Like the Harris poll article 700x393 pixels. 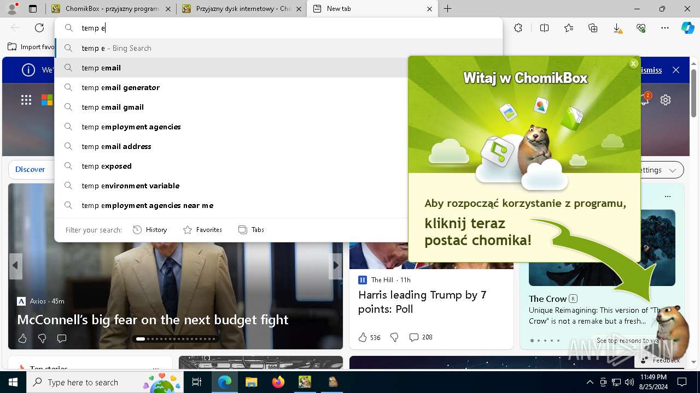[x=363, y=337]
